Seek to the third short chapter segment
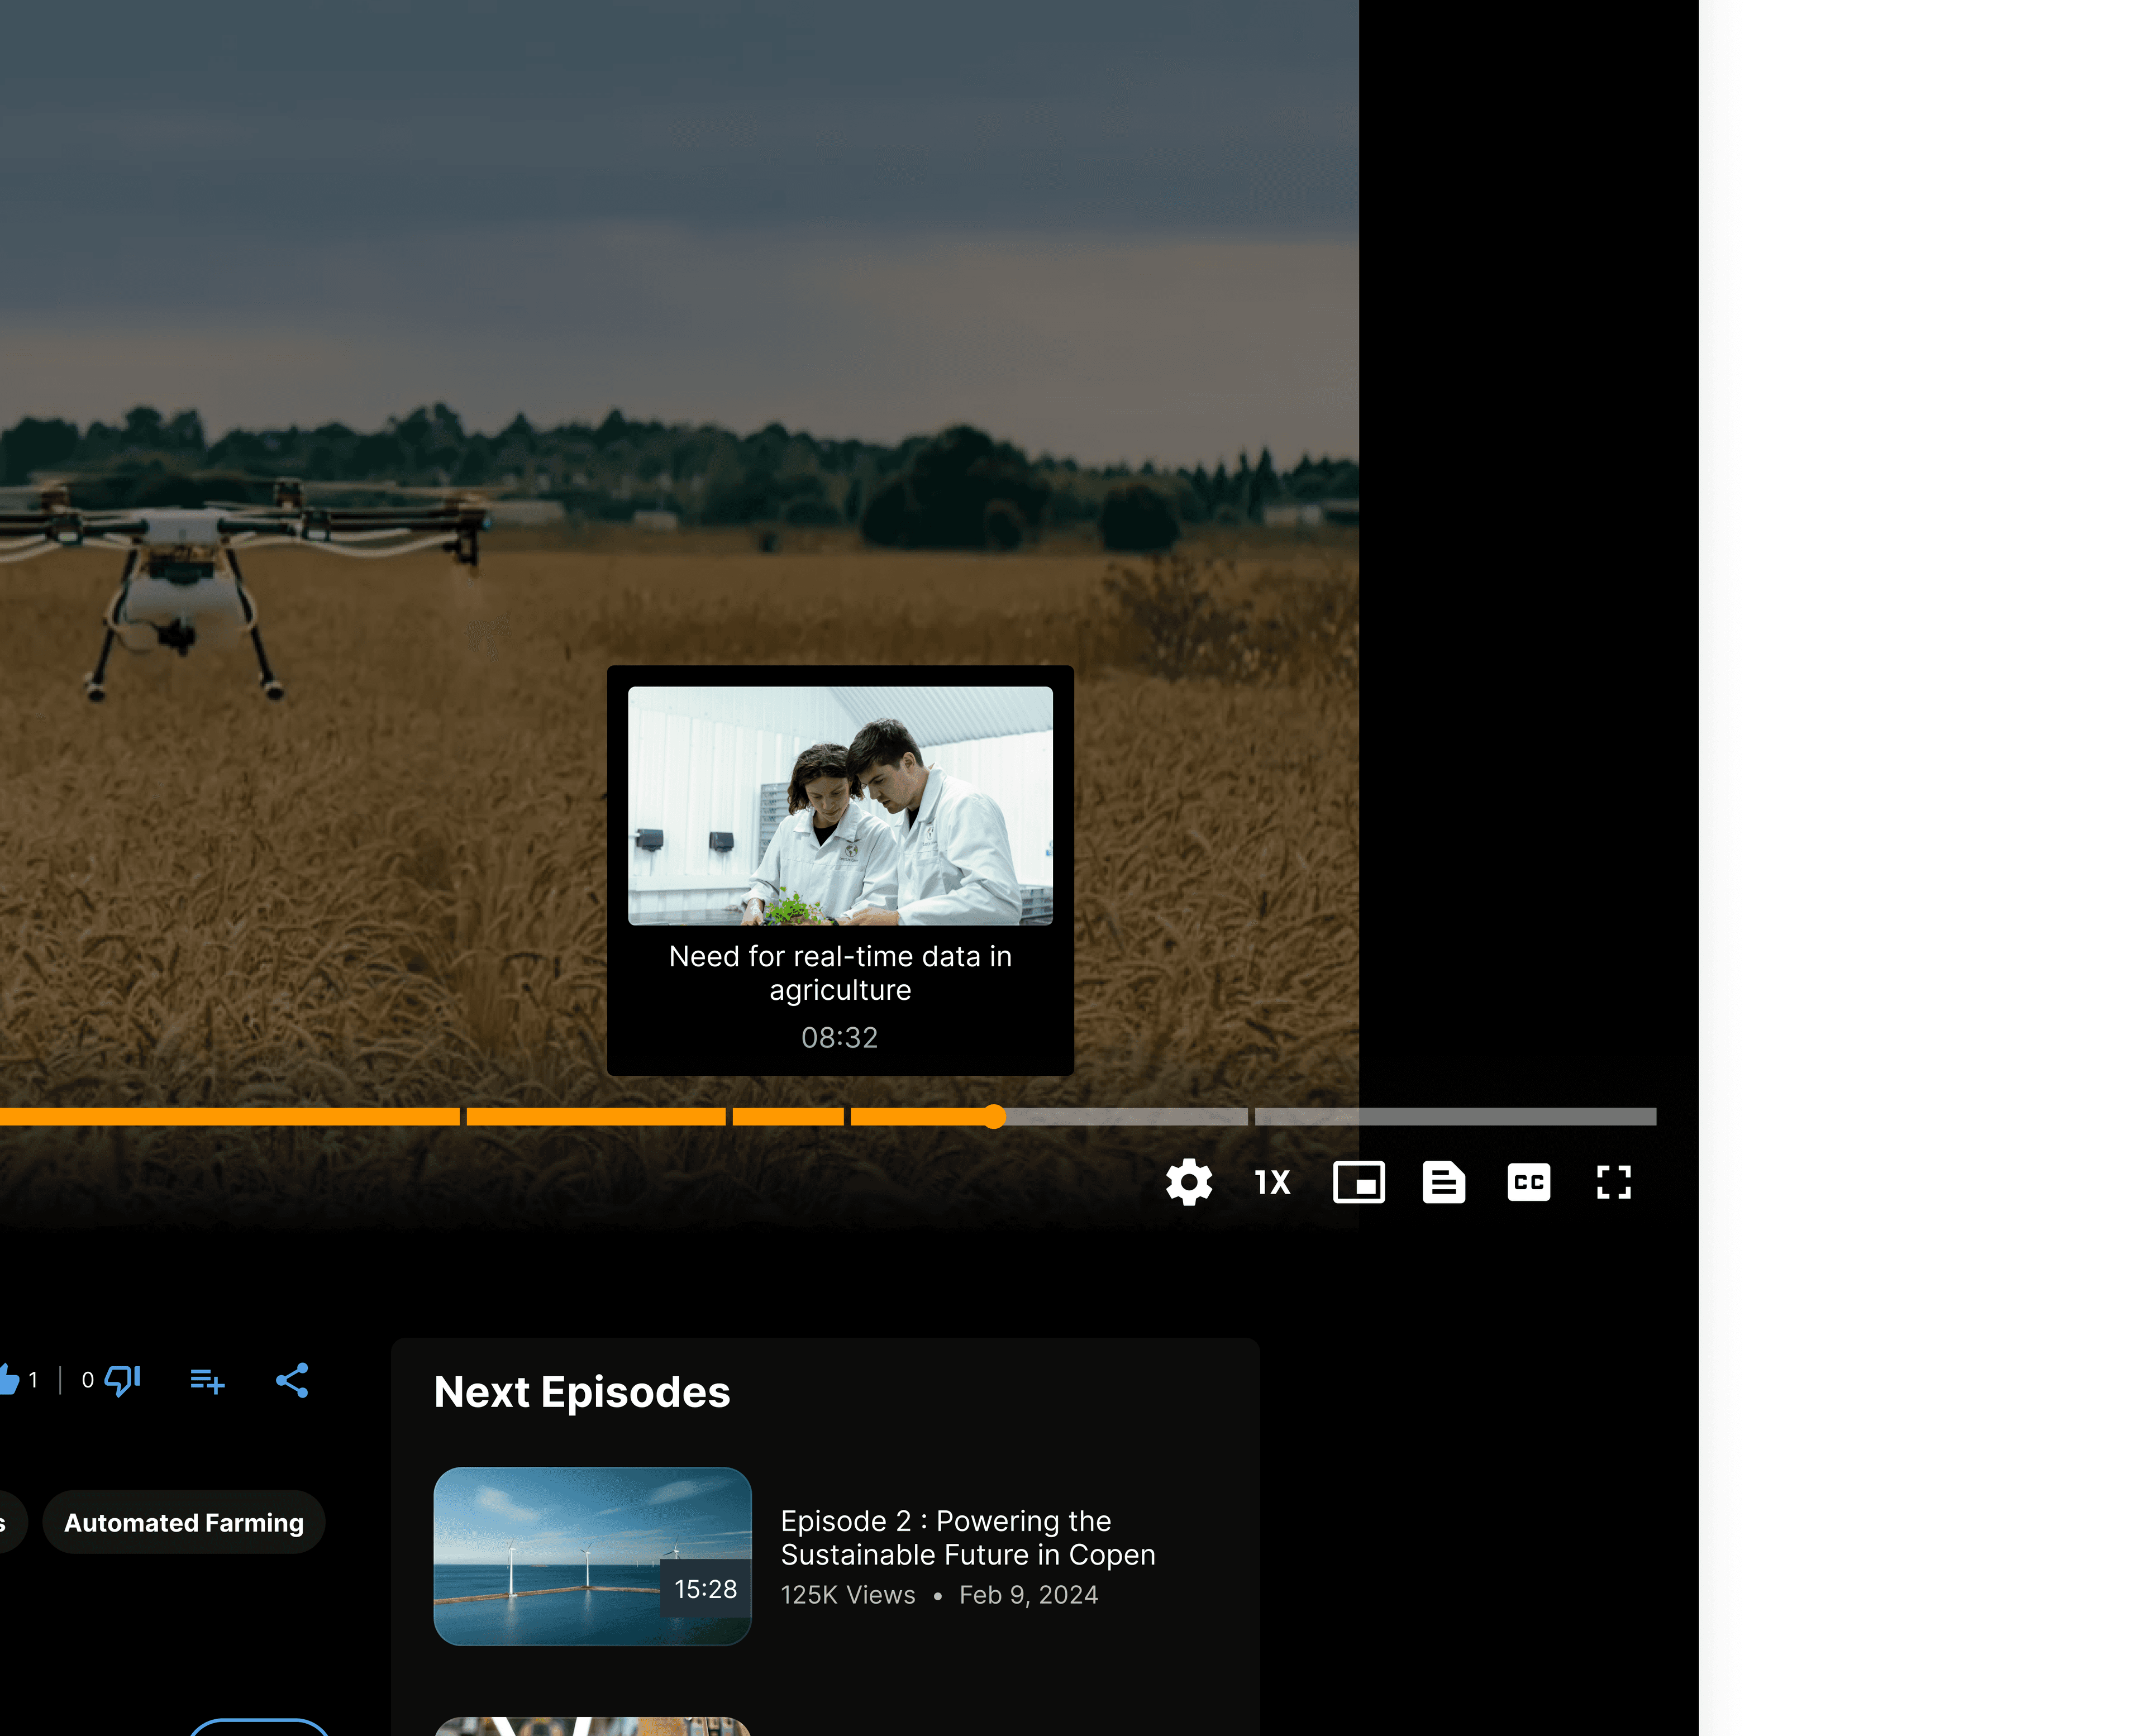The height and width of the screenshot is (1736, 2145). tap(788, 1117)
